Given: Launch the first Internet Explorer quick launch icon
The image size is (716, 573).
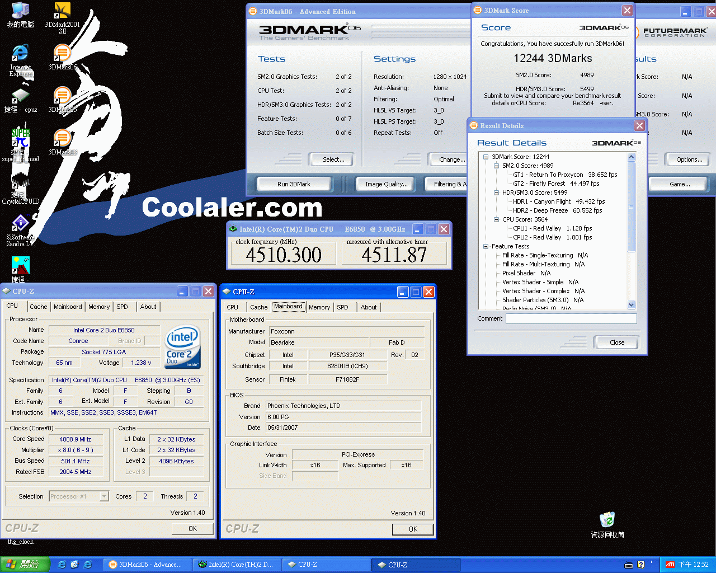Looking at the screenshot, I should point(62,565).
